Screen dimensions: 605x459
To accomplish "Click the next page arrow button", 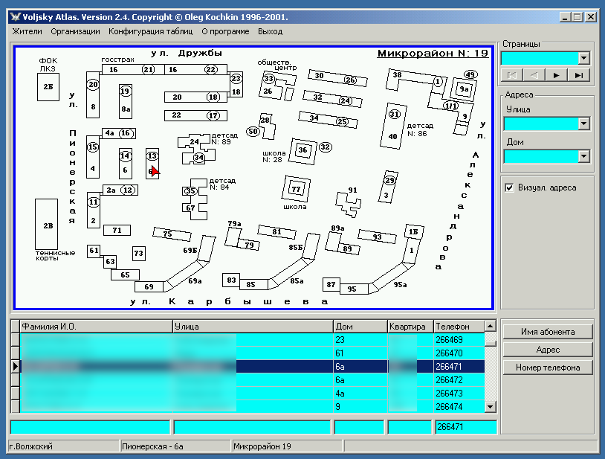I will coord(556,74).
